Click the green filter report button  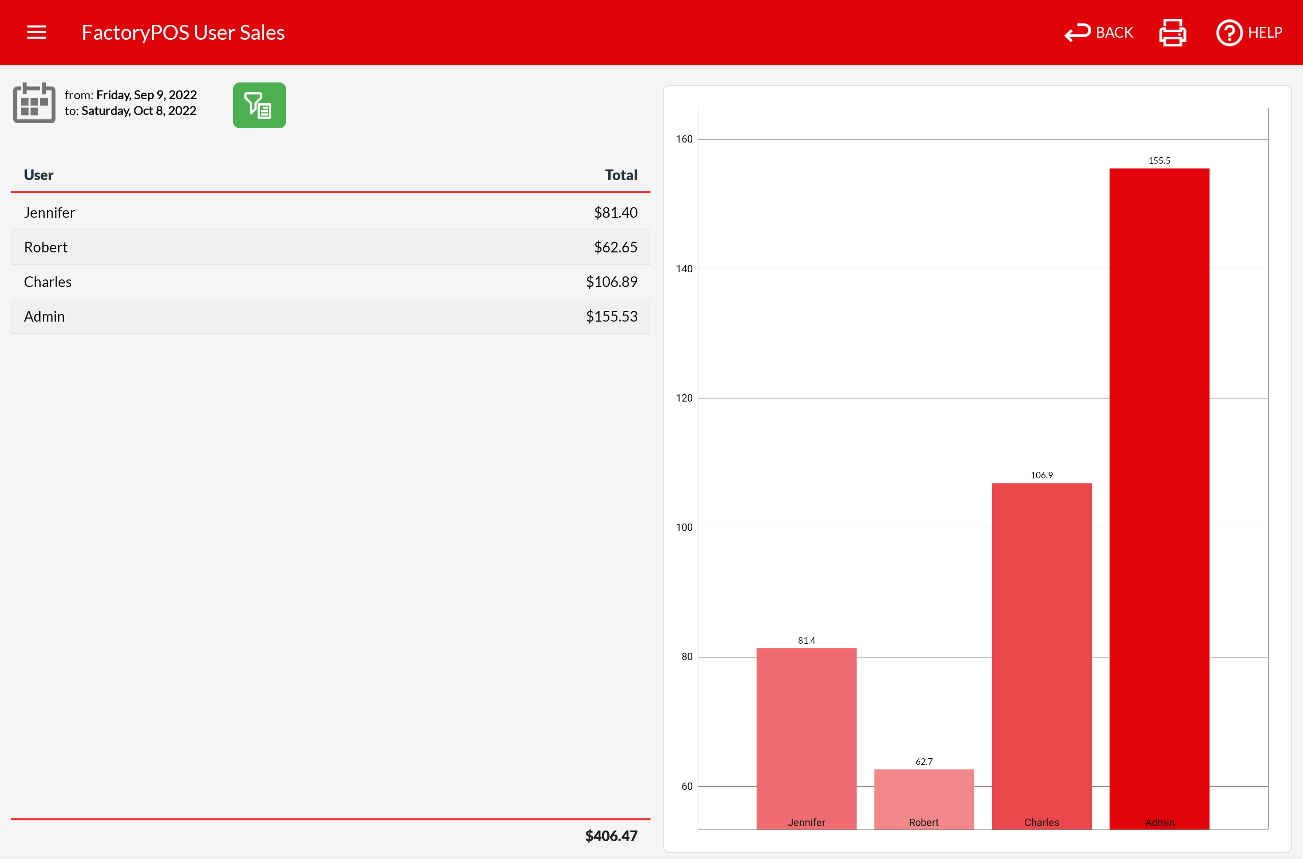259,105
